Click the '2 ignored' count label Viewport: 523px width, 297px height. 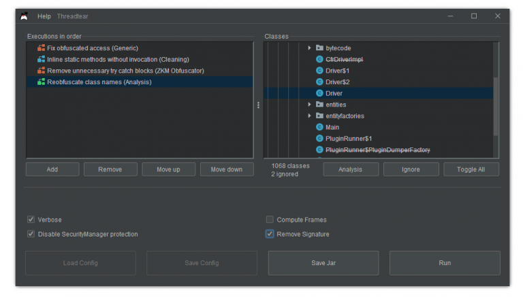coord(285,174)
